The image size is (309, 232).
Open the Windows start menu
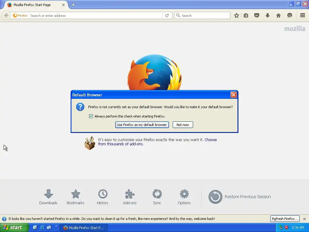click(14, 227)
